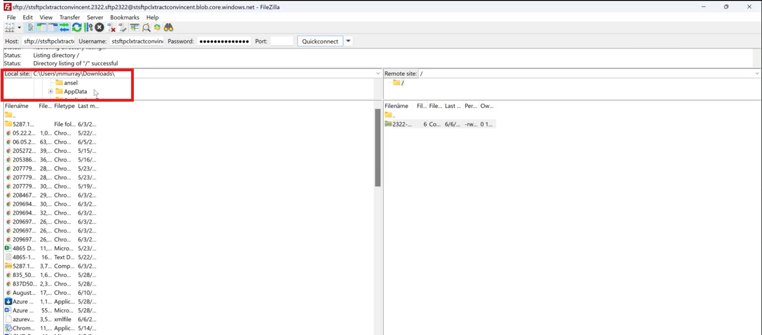Click the Quickconnect button
The width and height of the screenshot is (762, 335).
320,41
